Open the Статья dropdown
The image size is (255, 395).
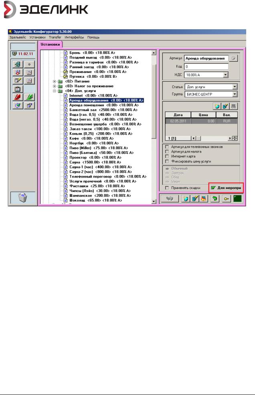235,87
